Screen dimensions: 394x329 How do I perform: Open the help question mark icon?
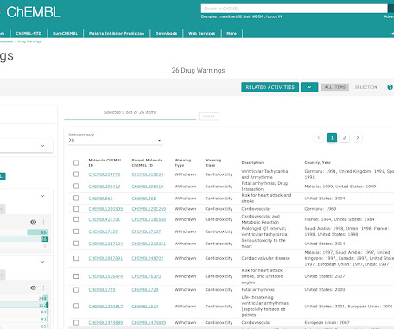pos(390,87)
